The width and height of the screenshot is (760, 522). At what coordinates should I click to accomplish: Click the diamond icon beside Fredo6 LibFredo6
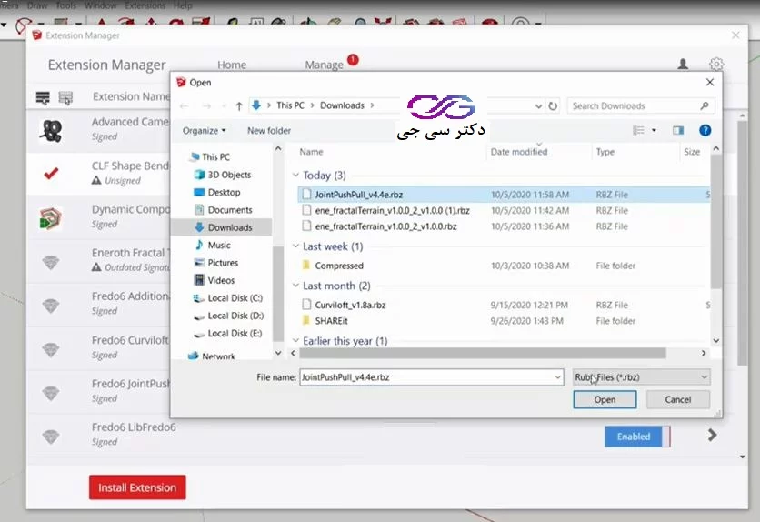(50, 437)
